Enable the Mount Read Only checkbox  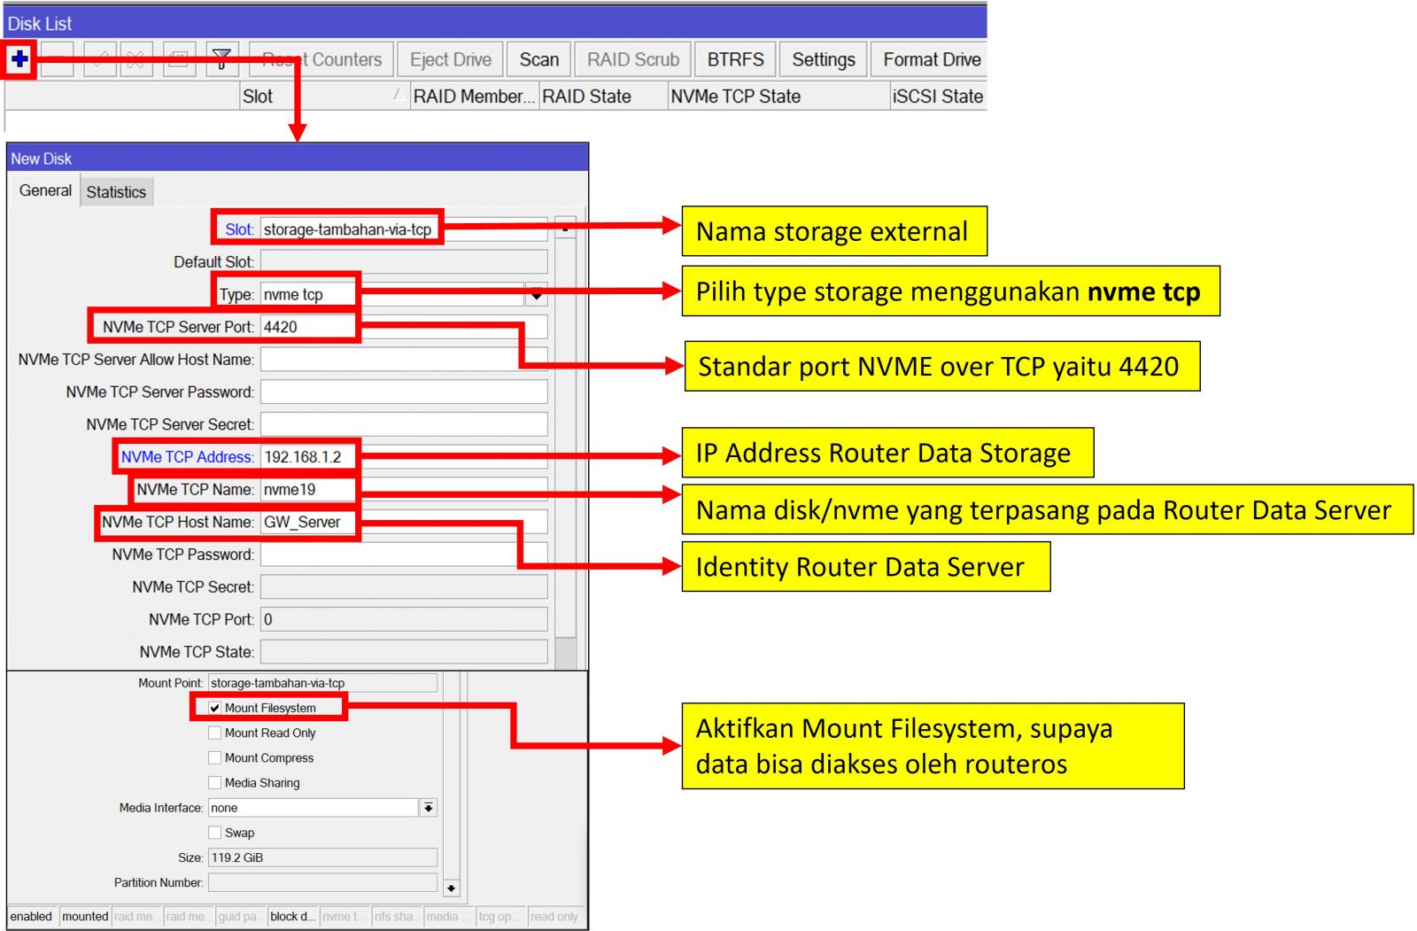click(215, 733)
